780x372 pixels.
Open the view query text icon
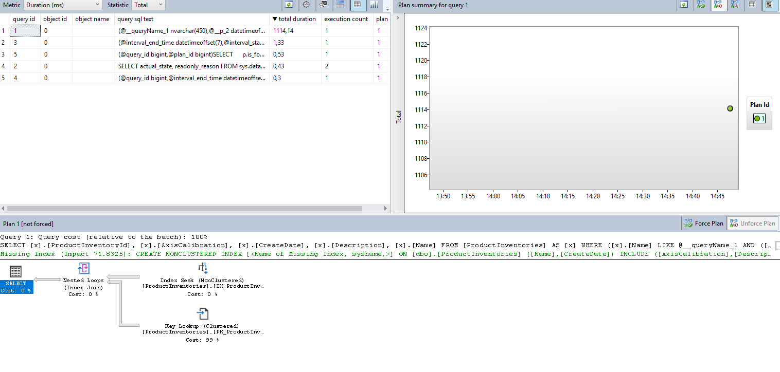click(x=323, y=5)
